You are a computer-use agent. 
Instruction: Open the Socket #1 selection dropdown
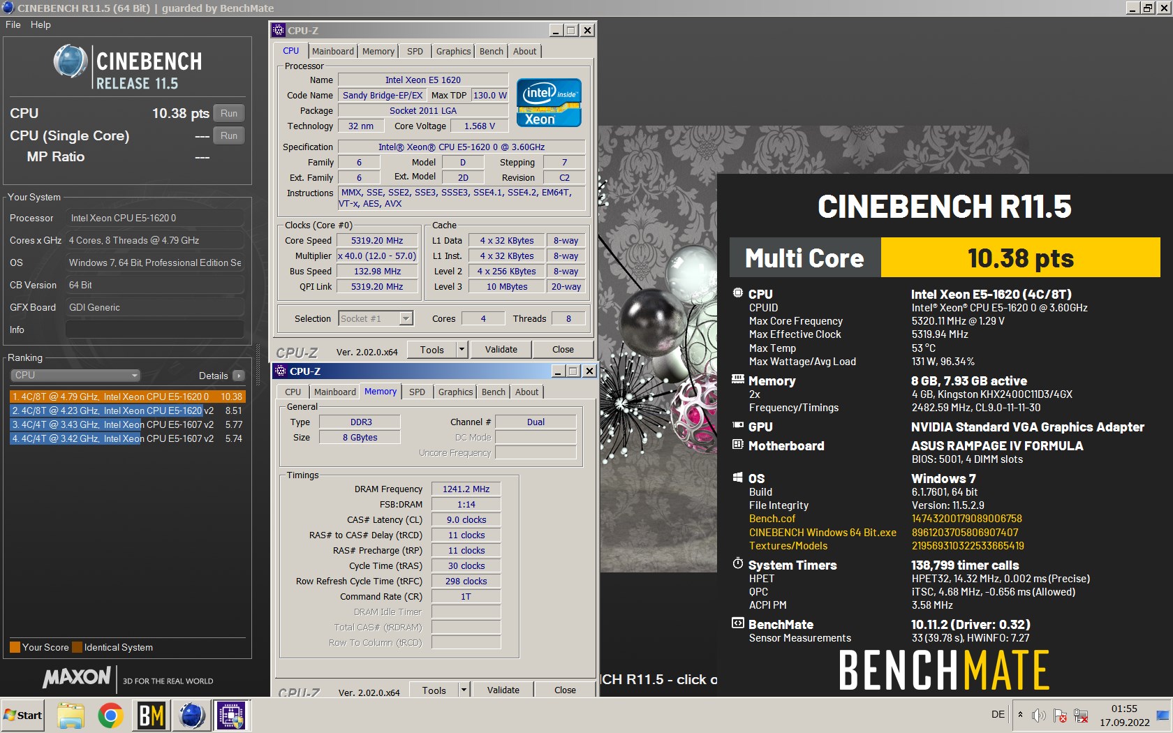tap(376, 318)
